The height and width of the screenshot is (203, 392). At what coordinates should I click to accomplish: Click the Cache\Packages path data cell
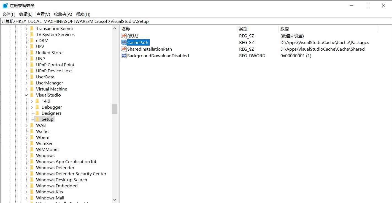point(325,42)
